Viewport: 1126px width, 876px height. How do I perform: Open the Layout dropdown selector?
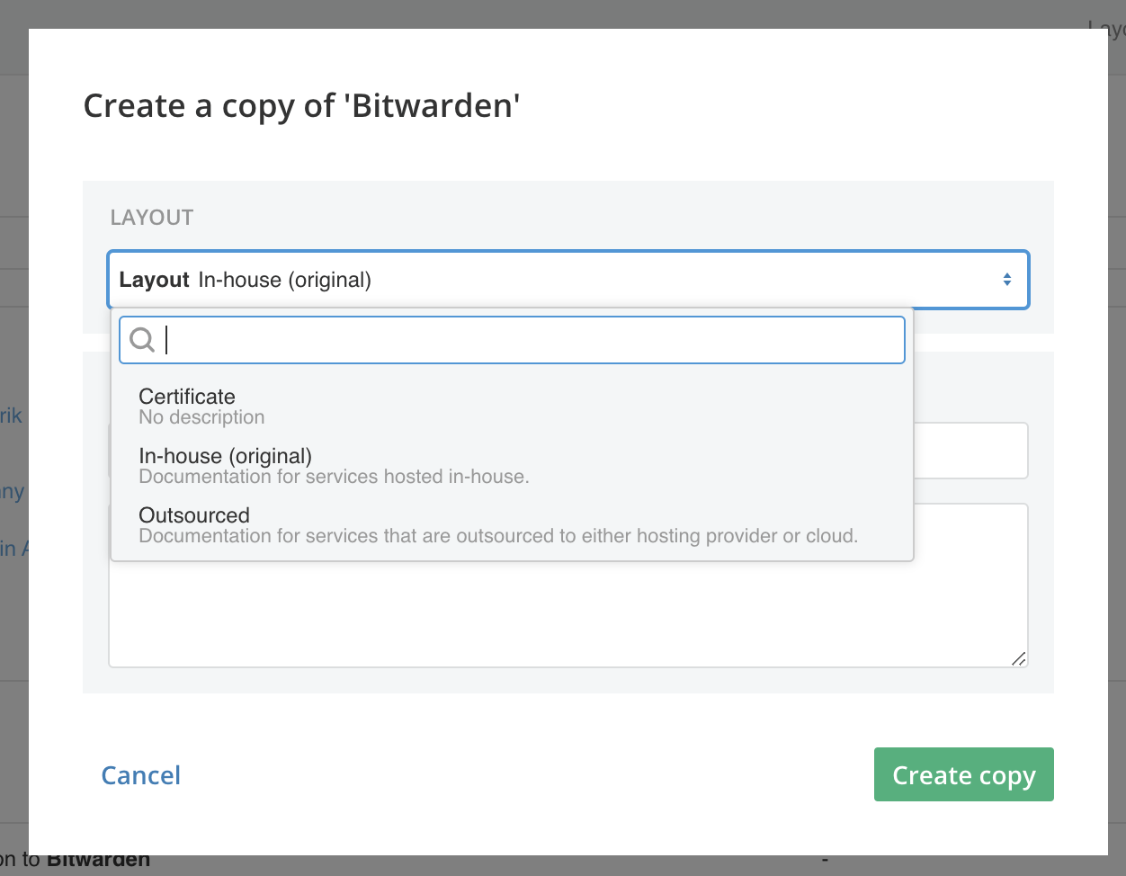[567, 280]
